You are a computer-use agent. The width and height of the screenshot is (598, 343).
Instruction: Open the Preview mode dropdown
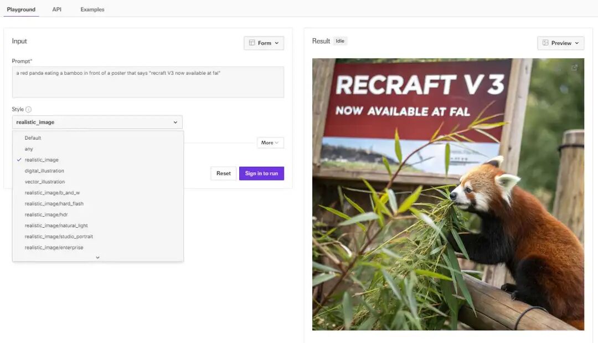[x=560, y=43]
